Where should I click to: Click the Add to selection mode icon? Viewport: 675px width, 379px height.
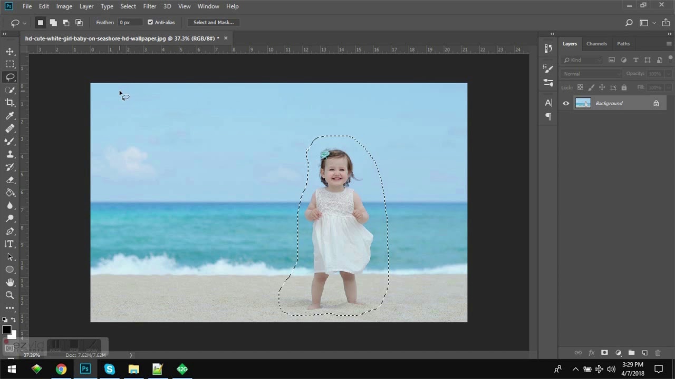[53, 23]
